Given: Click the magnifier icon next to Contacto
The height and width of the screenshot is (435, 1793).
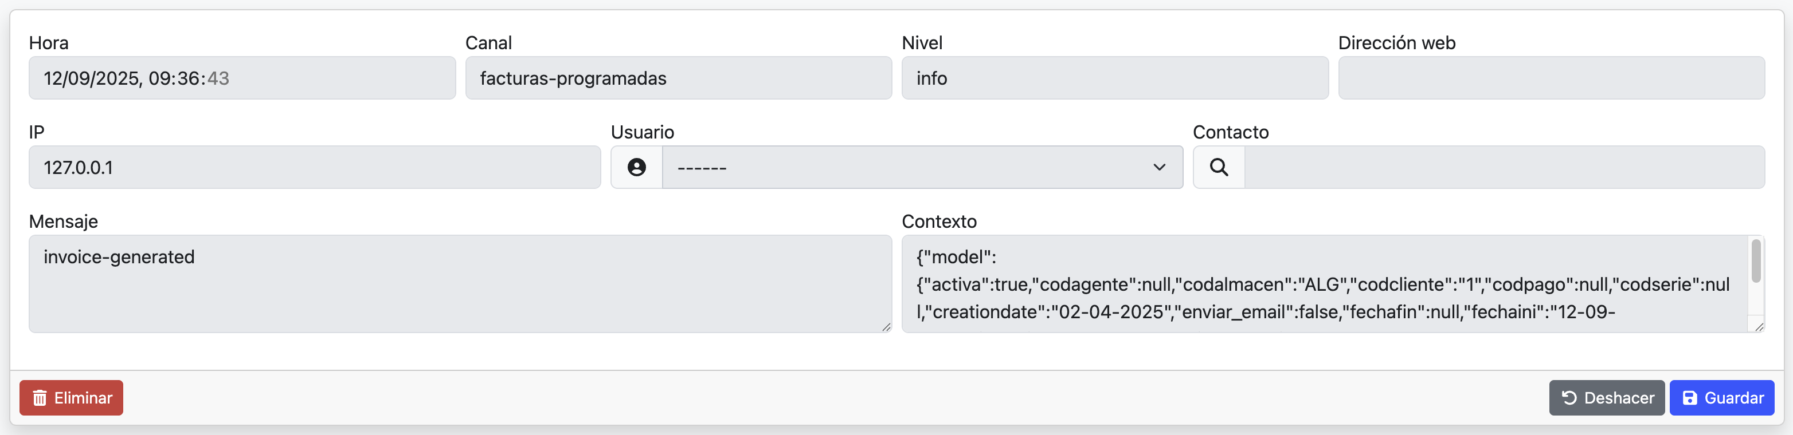Looking at the screenshot, I should point(1218,167).
